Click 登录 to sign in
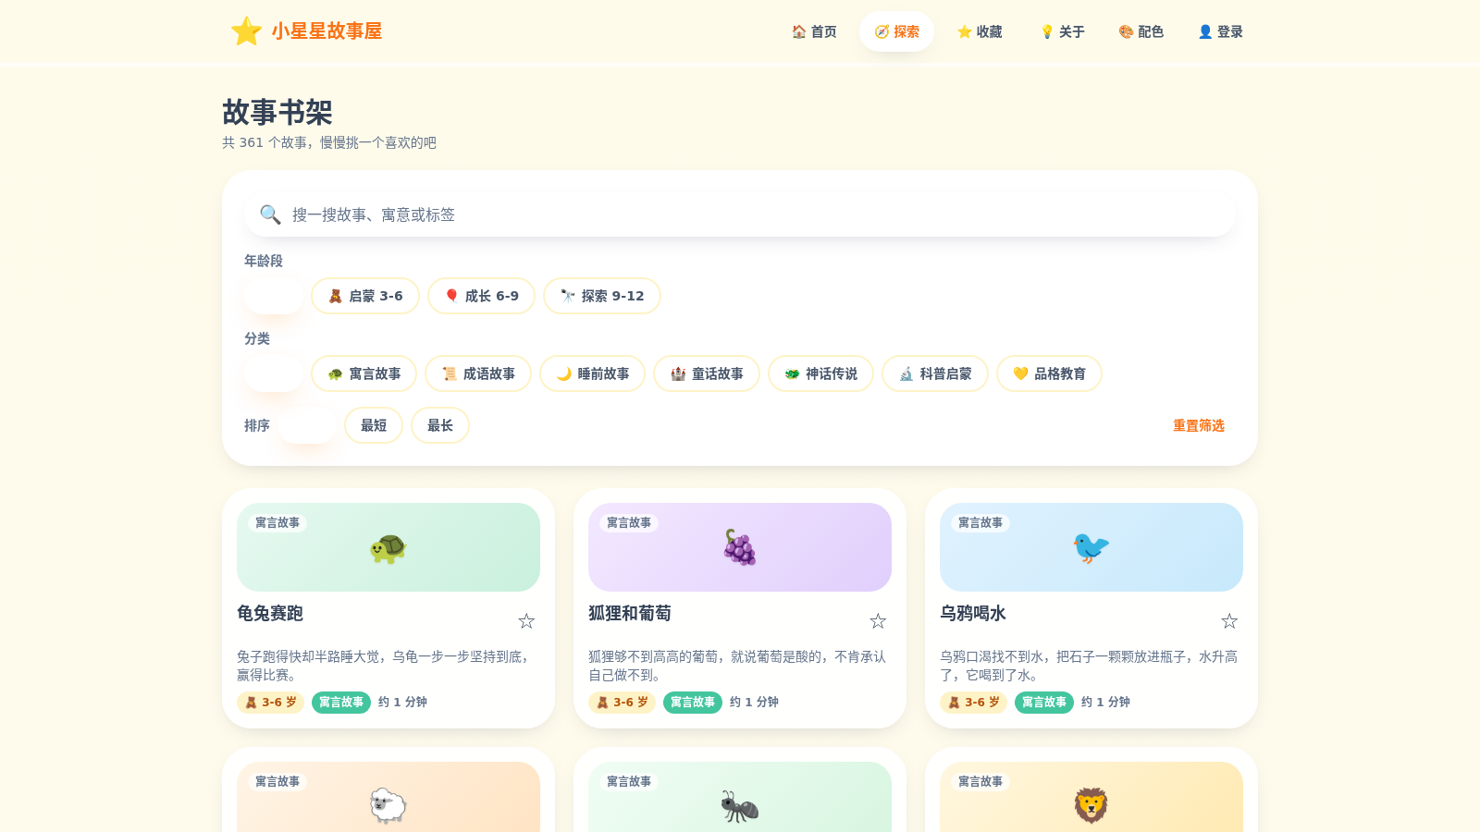1480x832 pixels. (1220, 31)
